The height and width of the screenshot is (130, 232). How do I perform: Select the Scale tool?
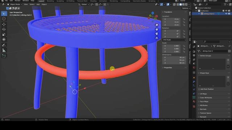(4, 35)
